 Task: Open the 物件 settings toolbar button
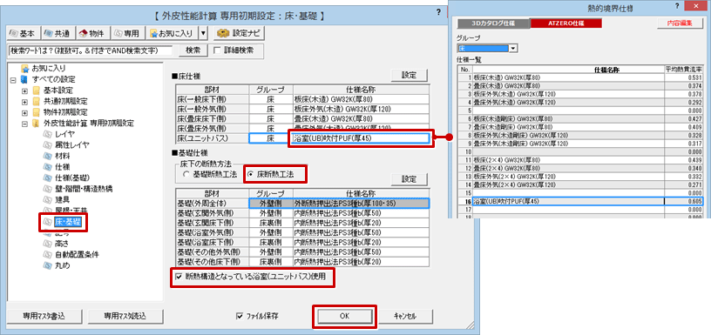pyautogui.click(x=92, y=33)
